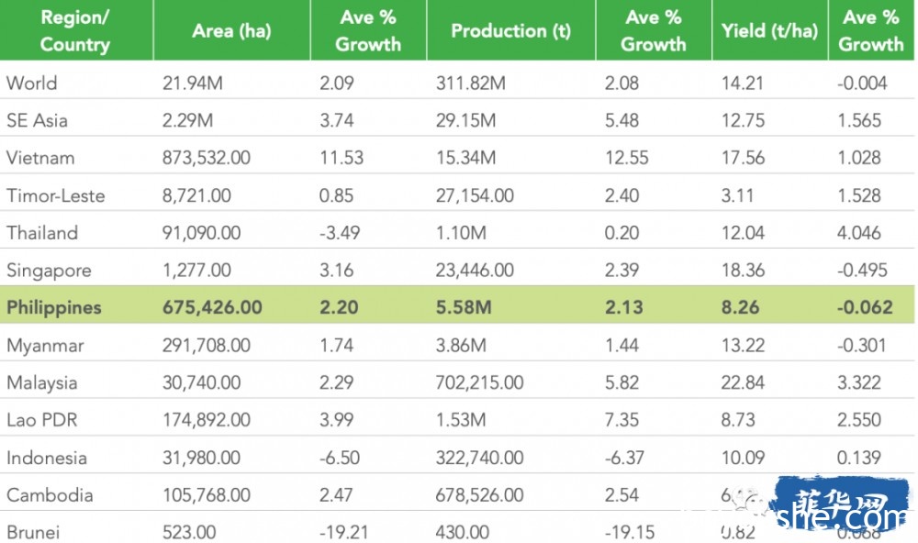Click Thailand area growth "-3.49"

coord(340,233)
